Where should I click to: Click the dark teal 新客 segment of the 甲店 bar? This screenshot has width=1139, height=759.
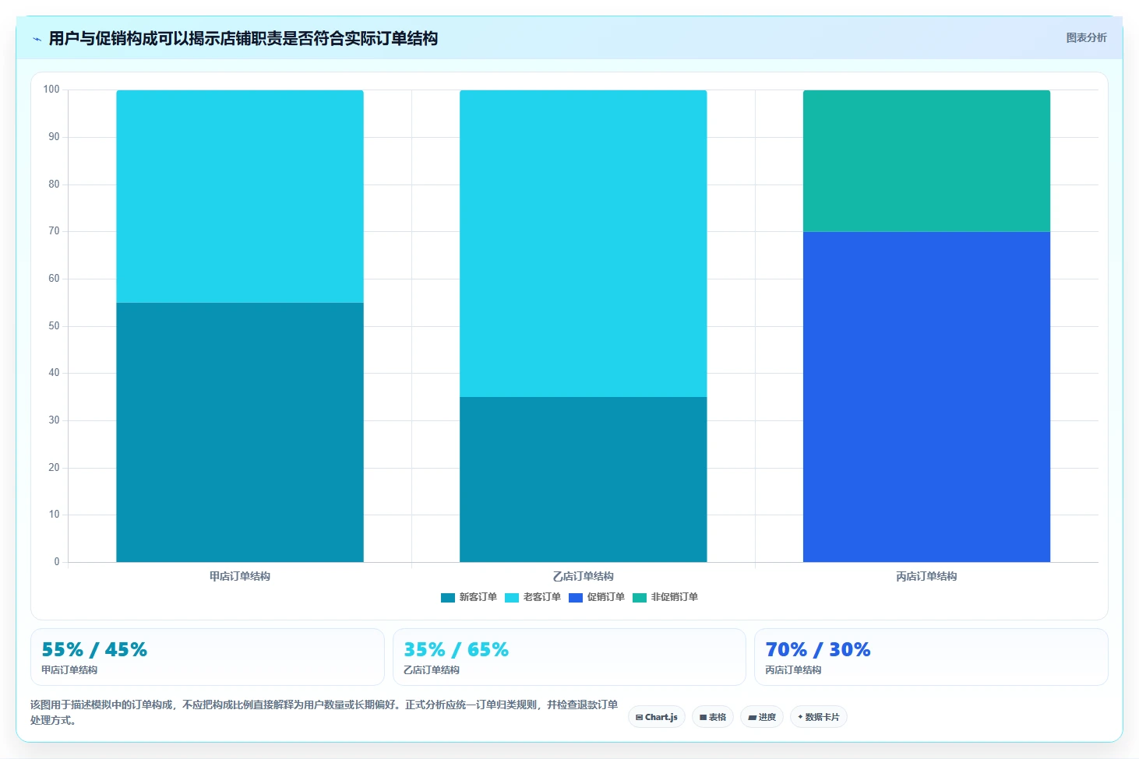(x=240, y=432)
